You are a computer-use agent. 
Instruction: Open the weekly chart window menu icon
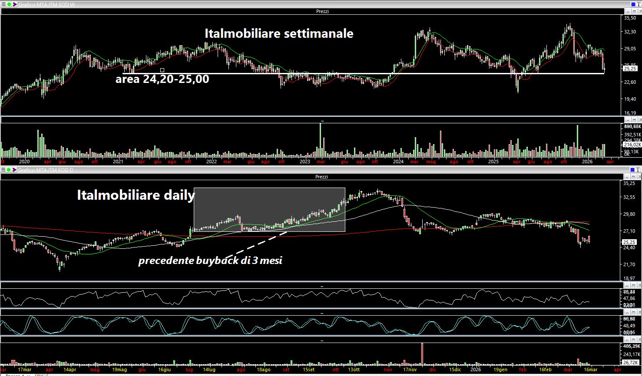point(3,4)
